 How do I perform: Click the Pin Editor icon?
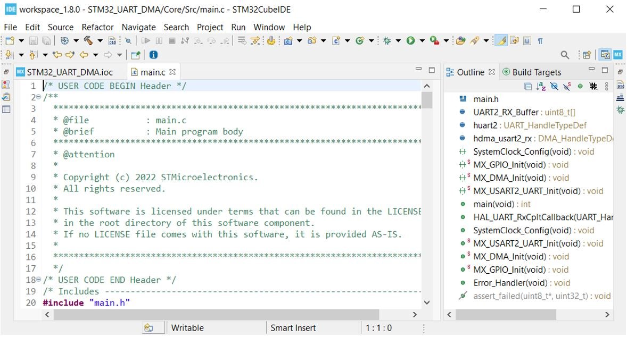point(136,55)
